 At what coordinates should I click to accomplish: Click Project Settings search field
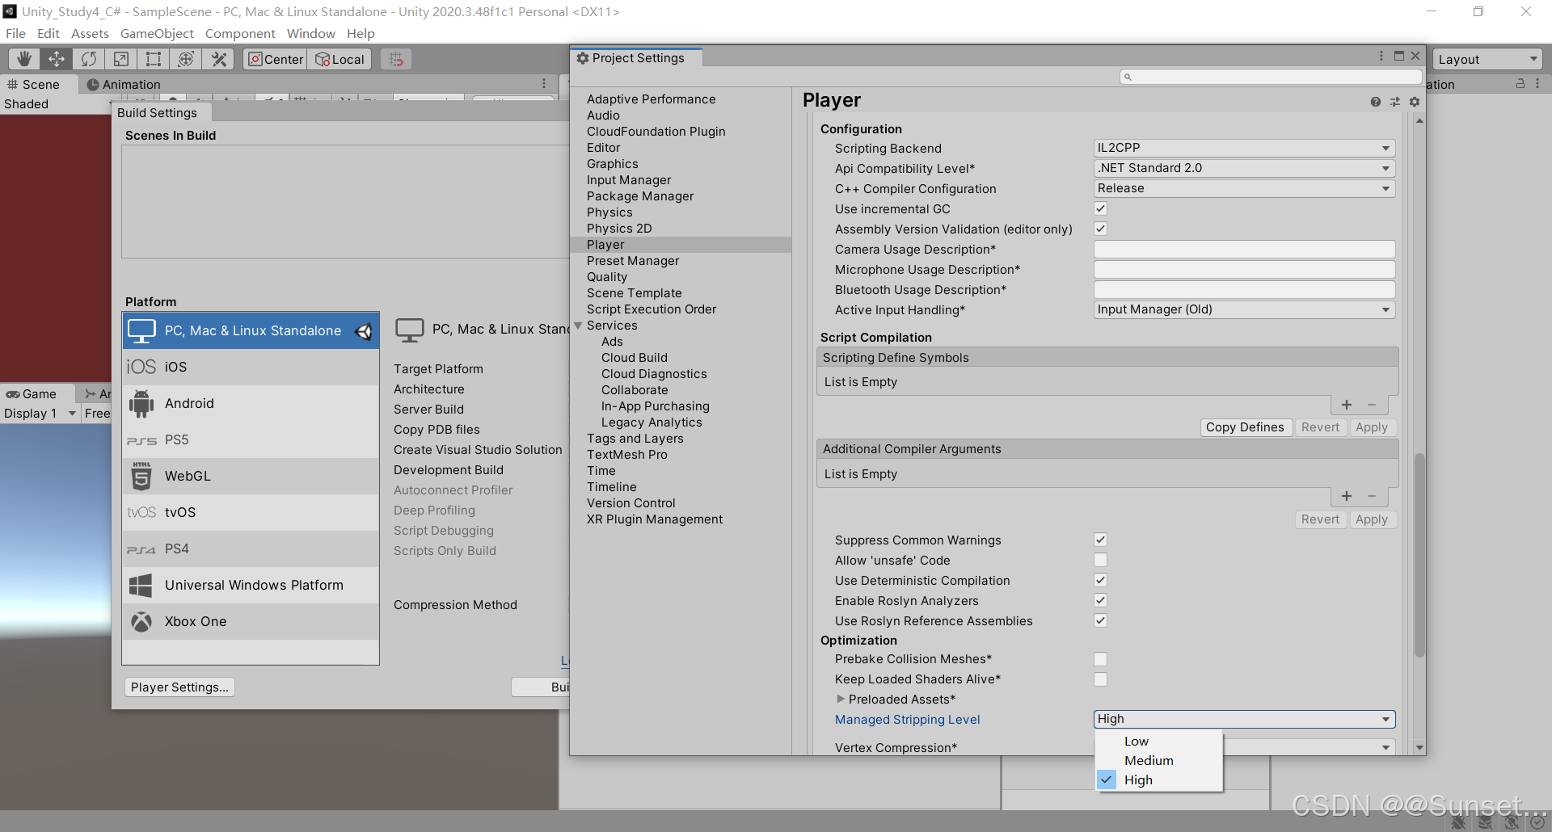point(1271,77)
